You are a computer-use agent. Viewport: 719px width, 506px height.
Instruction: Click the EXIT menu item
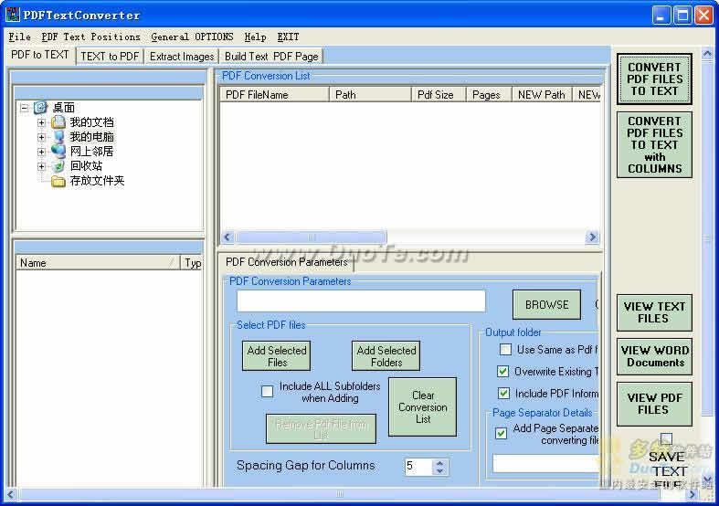288,37
